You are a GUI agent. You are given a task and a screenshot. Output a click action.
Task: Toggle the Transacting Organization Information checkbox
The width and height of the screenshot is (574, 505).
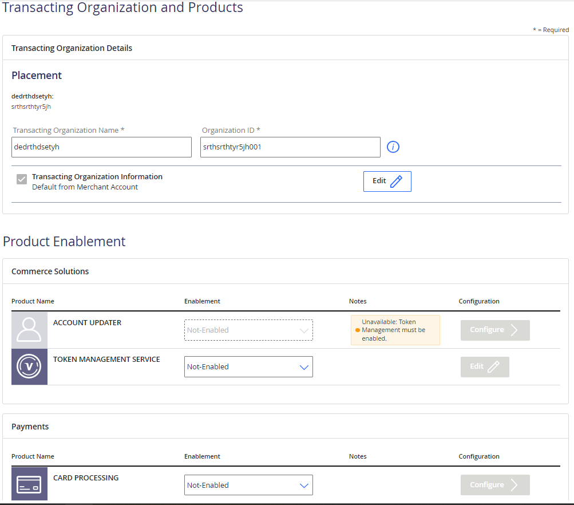pyautogui.click(x=22, y=180)
